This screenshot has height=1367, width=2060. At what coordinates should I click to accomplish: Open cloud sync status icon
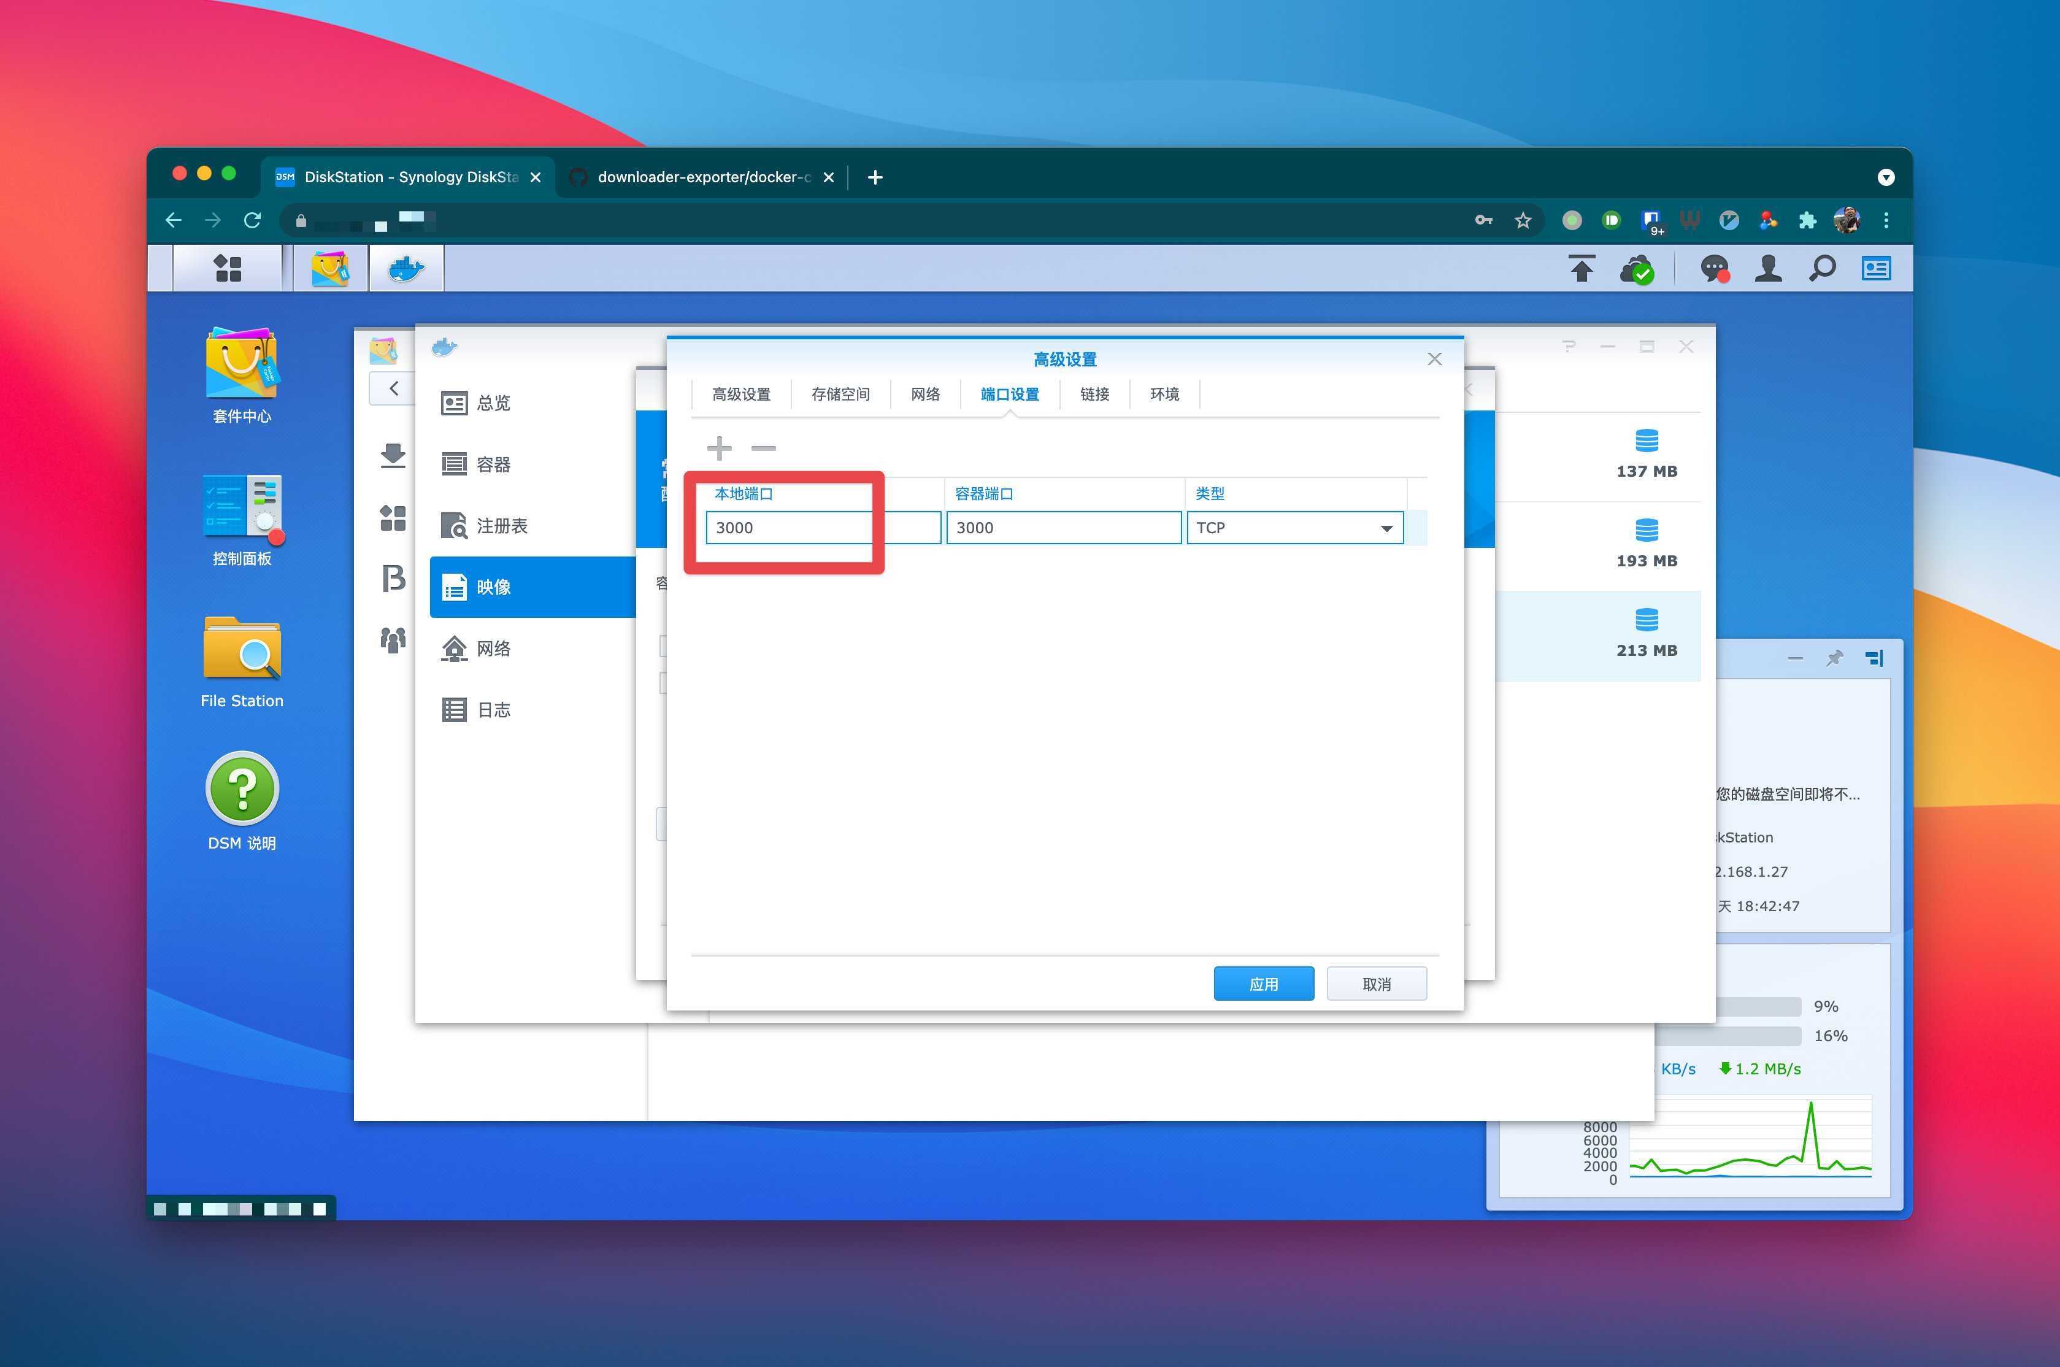[x=1637, y=269]
